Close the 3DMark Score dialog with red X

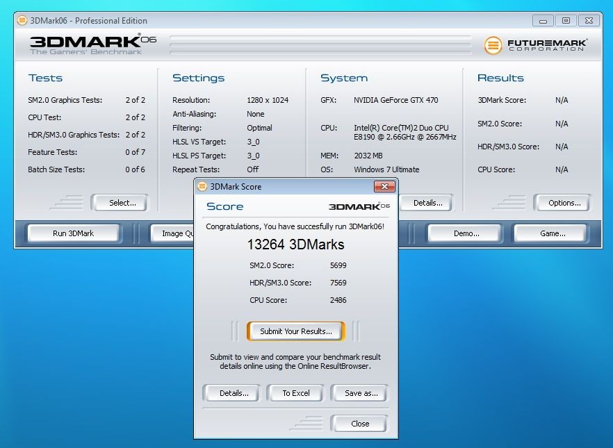[384, 187]
